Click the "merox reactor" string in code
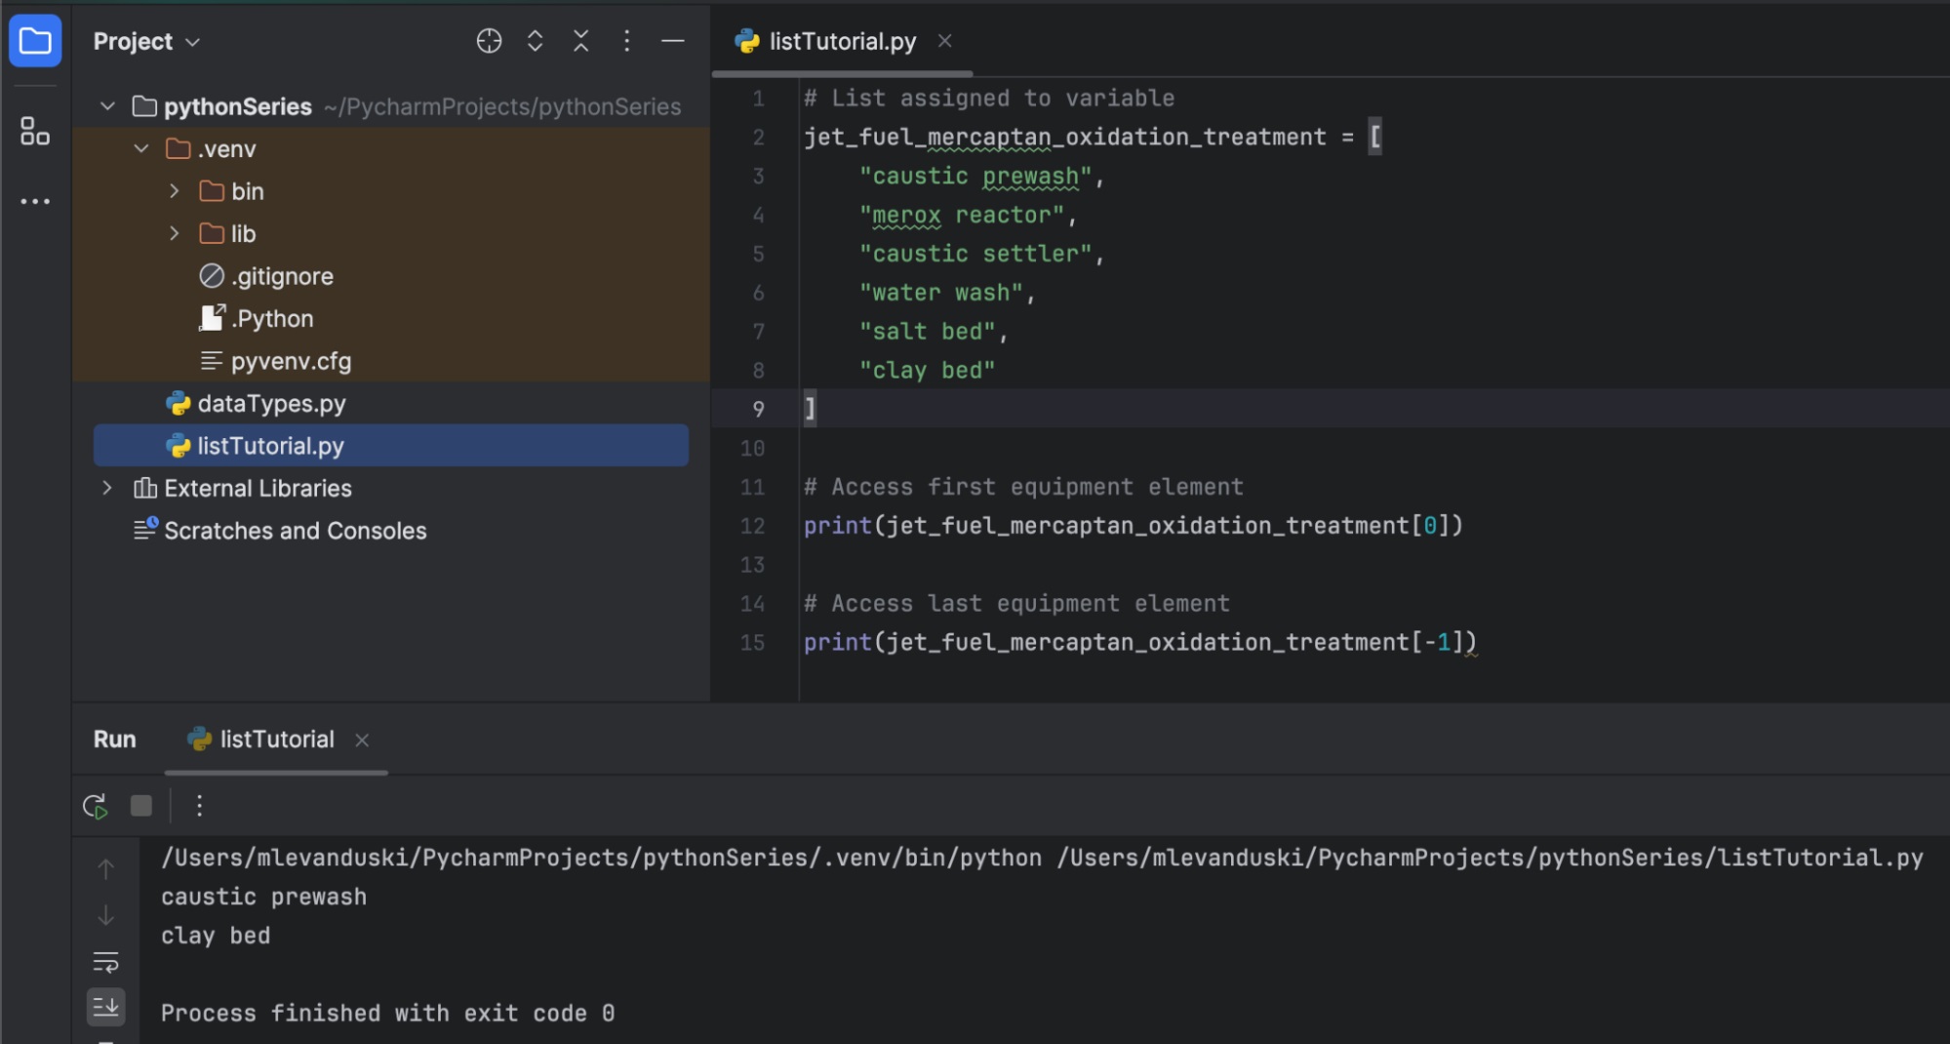 point(962,216)
